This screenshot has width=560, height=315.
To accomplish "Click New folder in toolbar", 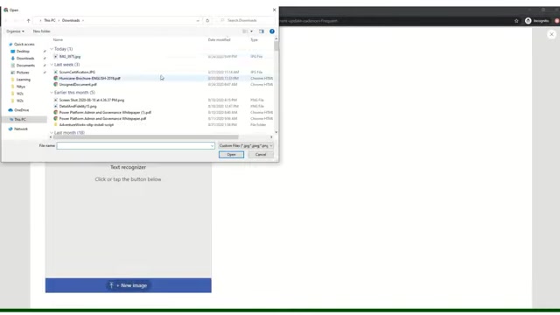I will [x=42, y=31].
